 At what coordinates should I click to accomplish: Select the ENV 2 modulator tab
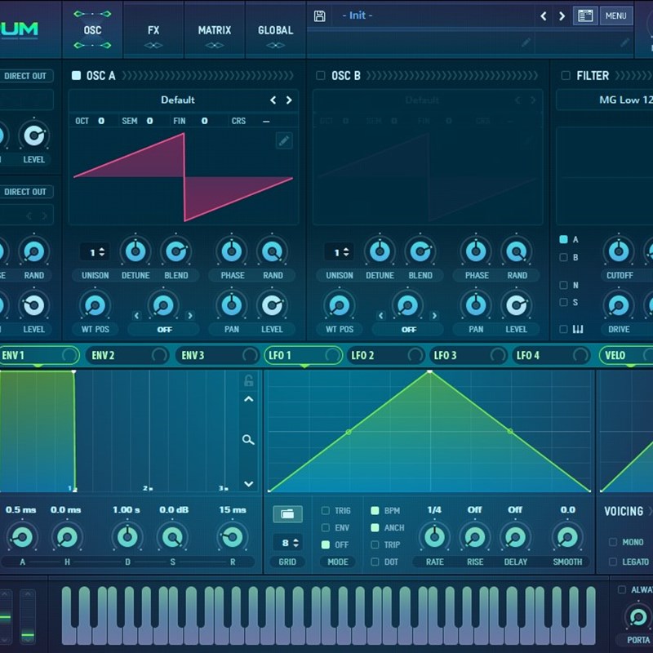(x=127, y=355)
